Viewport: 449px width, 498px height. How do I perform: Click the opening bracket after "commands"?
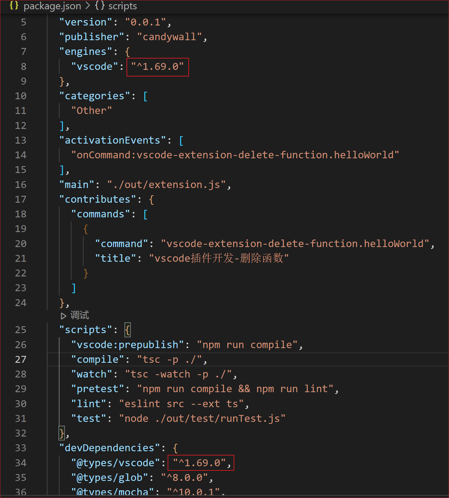(x=145, y=214)
